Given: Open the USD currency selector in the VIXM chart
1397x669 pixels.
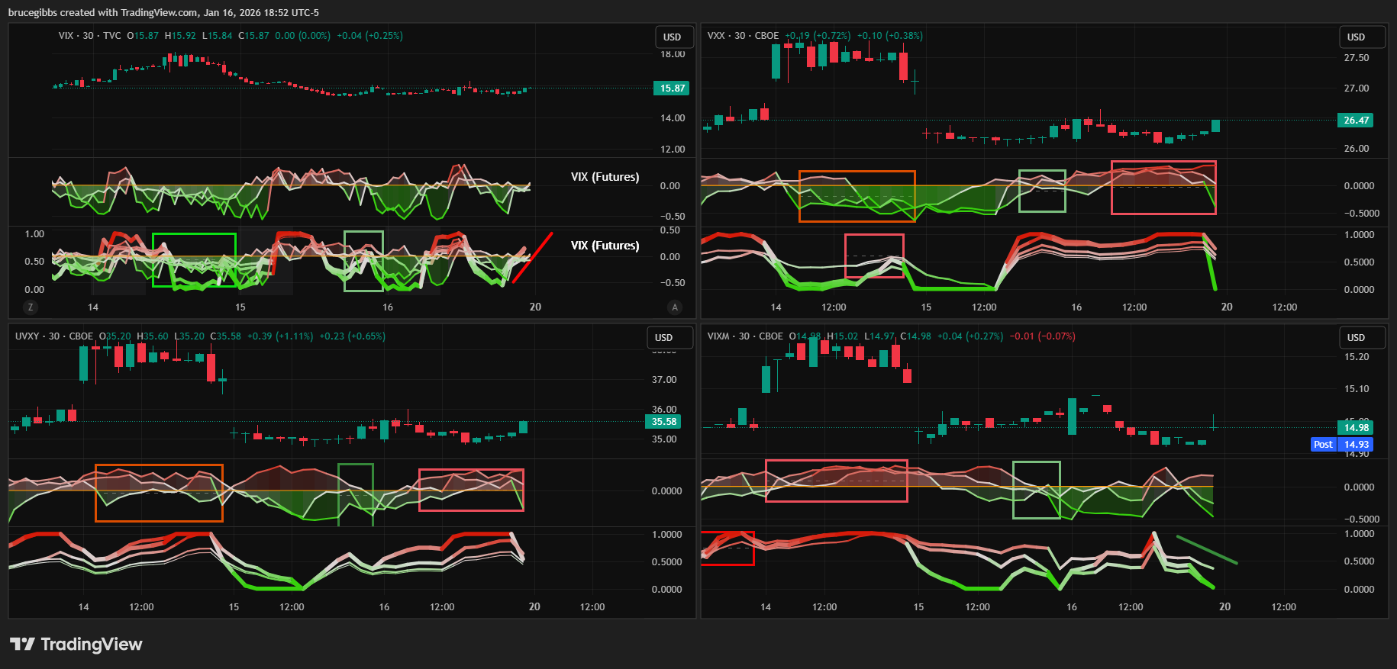Looking at the screenshot, I should pyautogui.click(x=1356, y=338).
